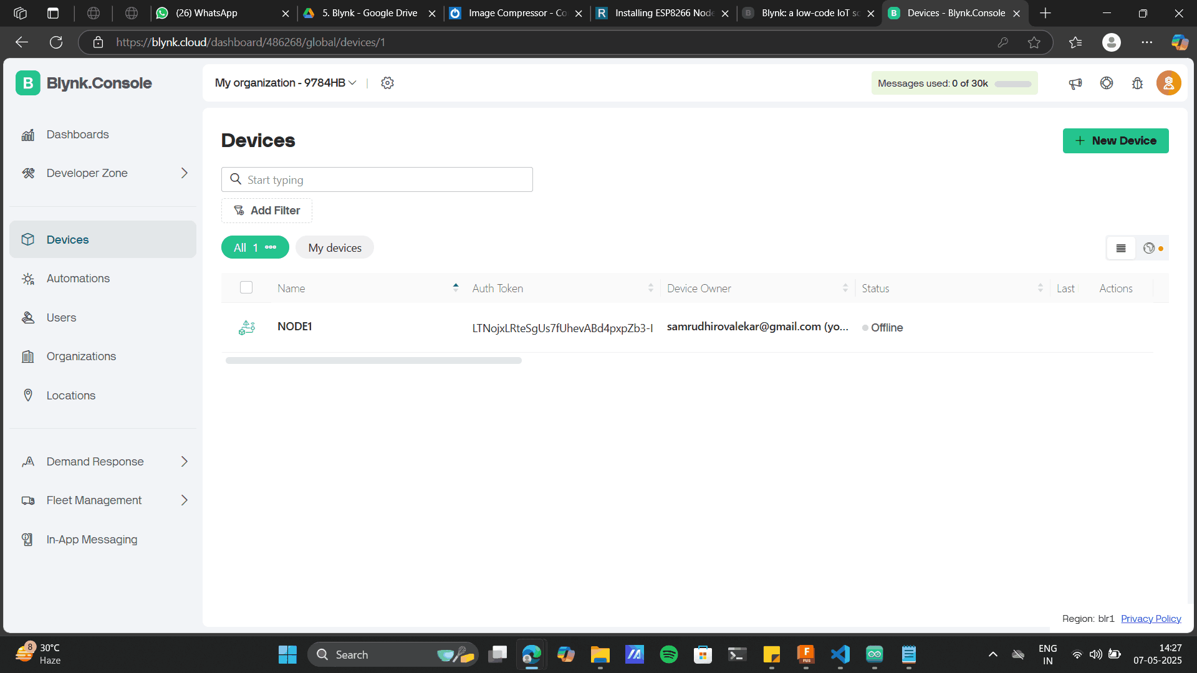Sort by Status column
Viewport: 1197px width, 673px height.
point(1041,287)
